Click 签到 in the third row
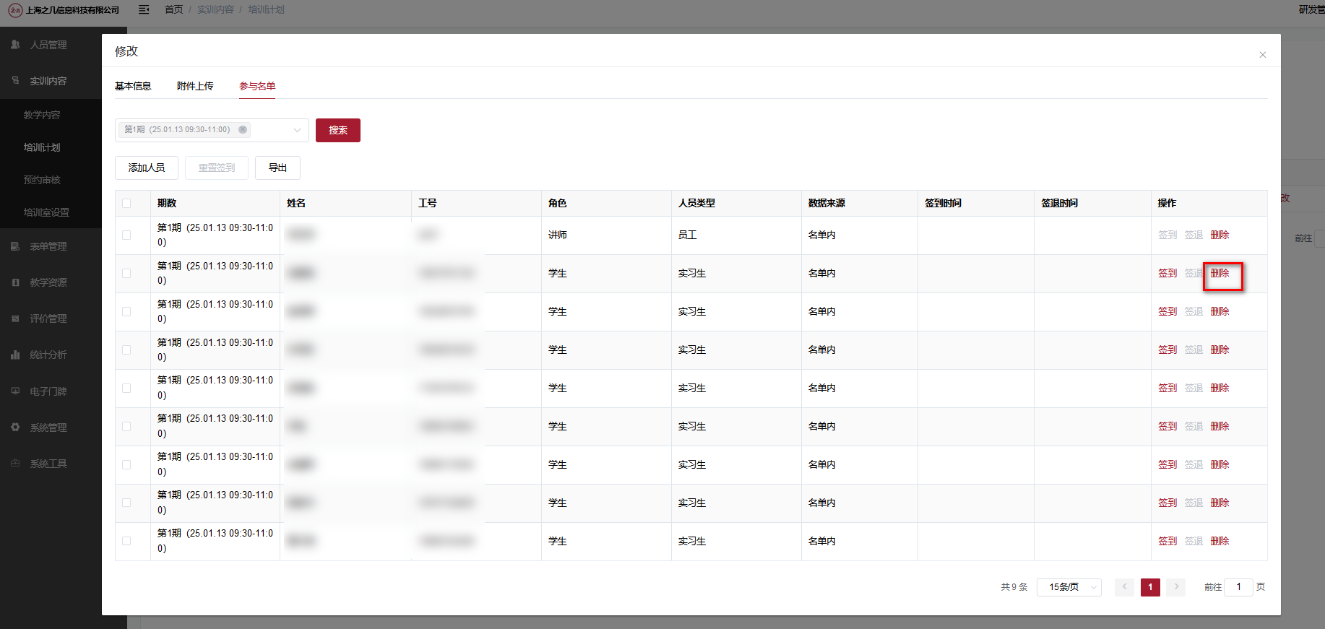 [1168, 312]
